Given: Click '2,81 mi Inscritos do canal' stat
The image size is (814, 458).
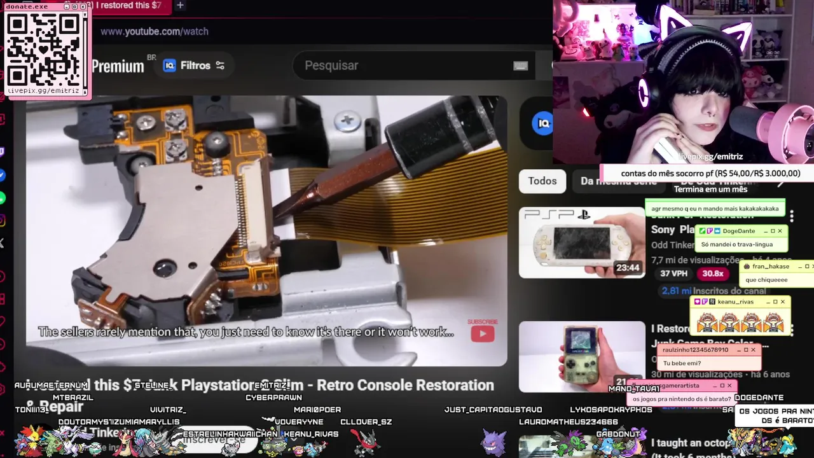Looking at the screenshot, I should 714,291.
